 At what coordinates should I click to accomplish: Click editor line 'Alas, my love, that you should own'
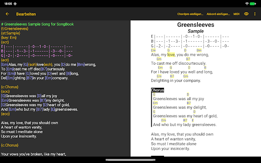pyautogui.click(x=29, y=123)
